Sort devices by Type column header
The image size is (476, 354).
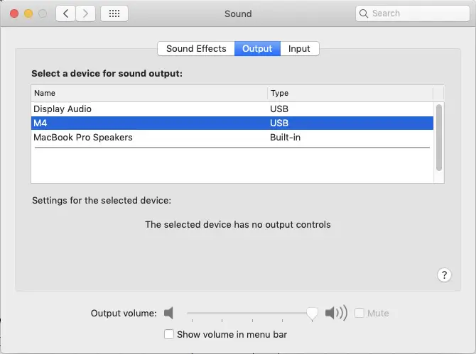pos(350,93)
